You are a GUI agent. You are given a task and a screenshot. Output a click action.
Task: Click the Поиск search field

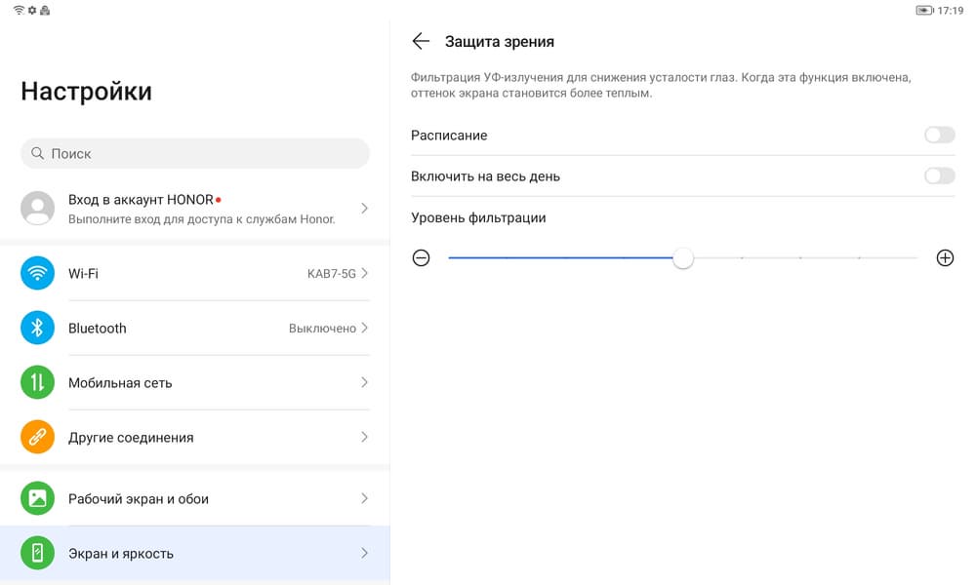[195, 153]
